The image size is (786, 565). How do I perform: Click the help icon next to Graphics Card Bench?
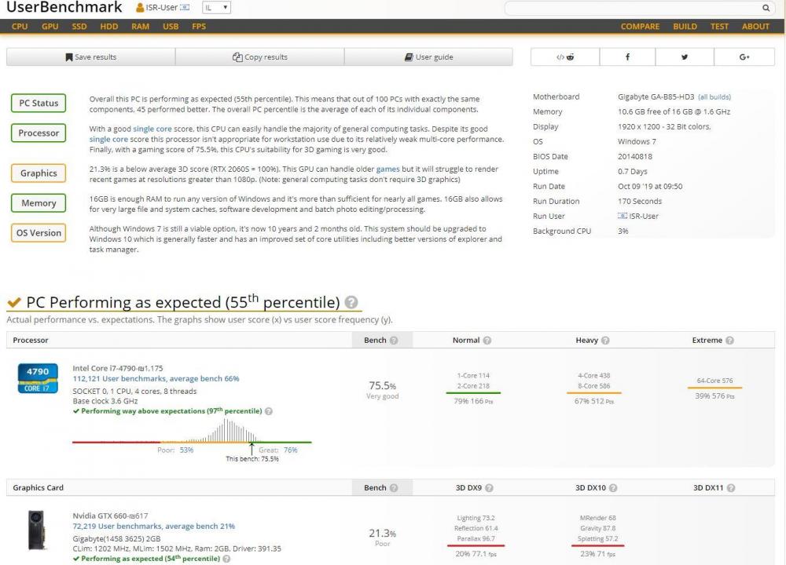click(394, 488)
